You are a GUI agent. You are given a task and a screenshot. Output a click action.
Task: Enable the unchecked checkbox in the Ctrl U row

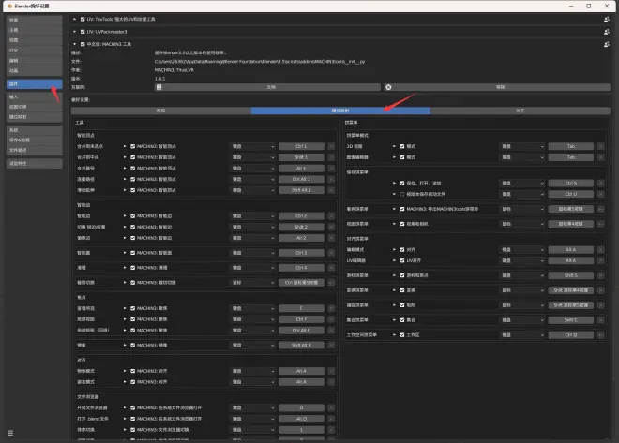point(402,194)
